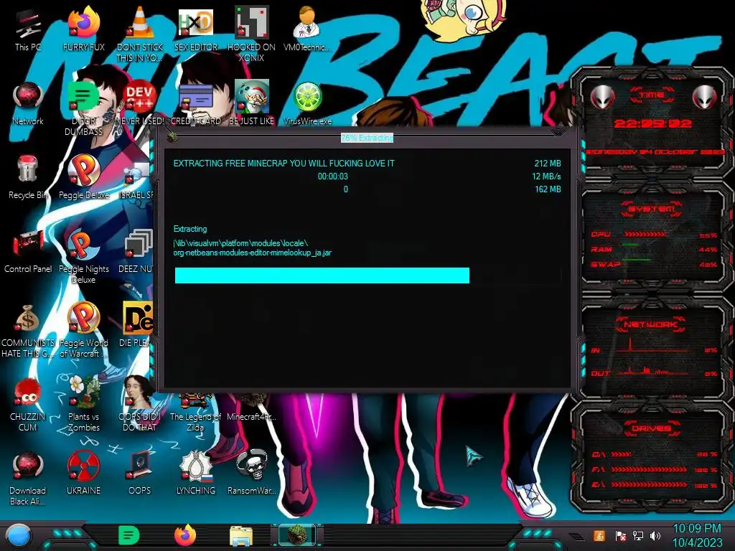This screenshot has height=551, width=735.
Task: Click the 00:00:03 elapsed time value
Action: 333,176
